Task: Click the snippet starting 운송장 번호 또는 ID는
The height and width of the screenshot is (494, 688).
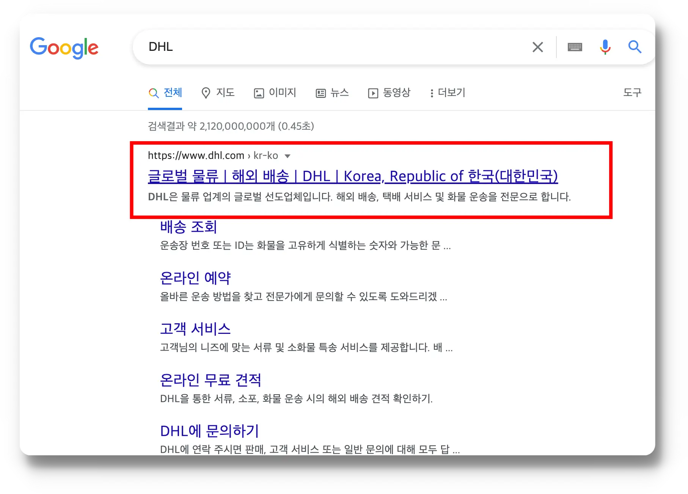Action: (305, 245)
